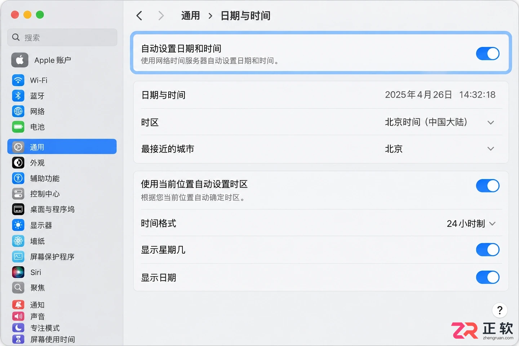Open the 专注模式 moon icon
Image resolution: width=519 pixels, height=346 pixels.
click(x=18, y=328)
